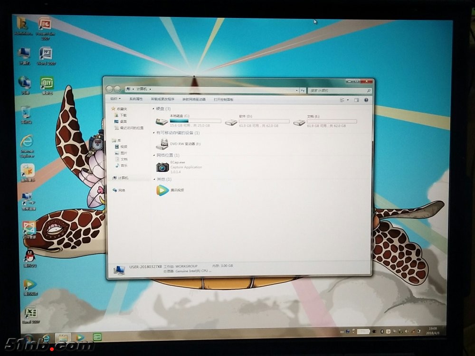475x356 pixels.
Task: Click System Properties in the toolbar
Action: pyautogui.click(x=136, y=99)
